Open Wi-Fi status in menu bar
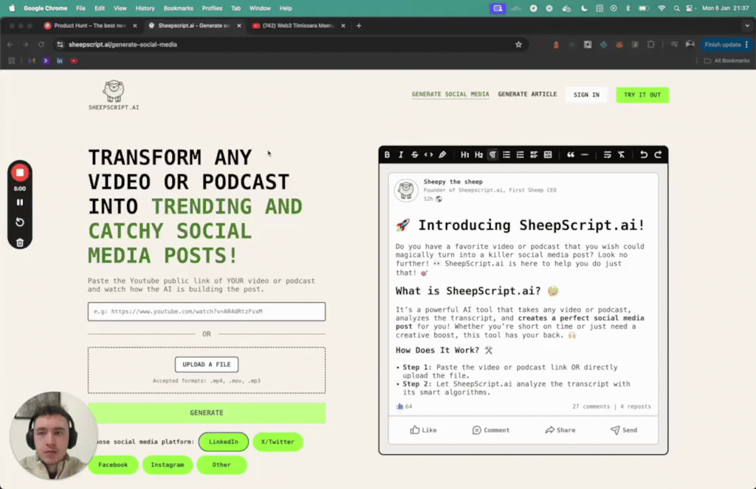Image resolution: width=756 pixels, height=489 pixels. 661,8
